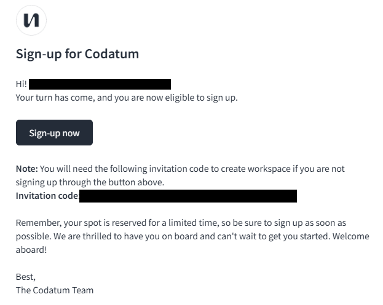This screenshot has height=305, width=383.
Task: Click the Sign-up now button
Action: (54, 133)
